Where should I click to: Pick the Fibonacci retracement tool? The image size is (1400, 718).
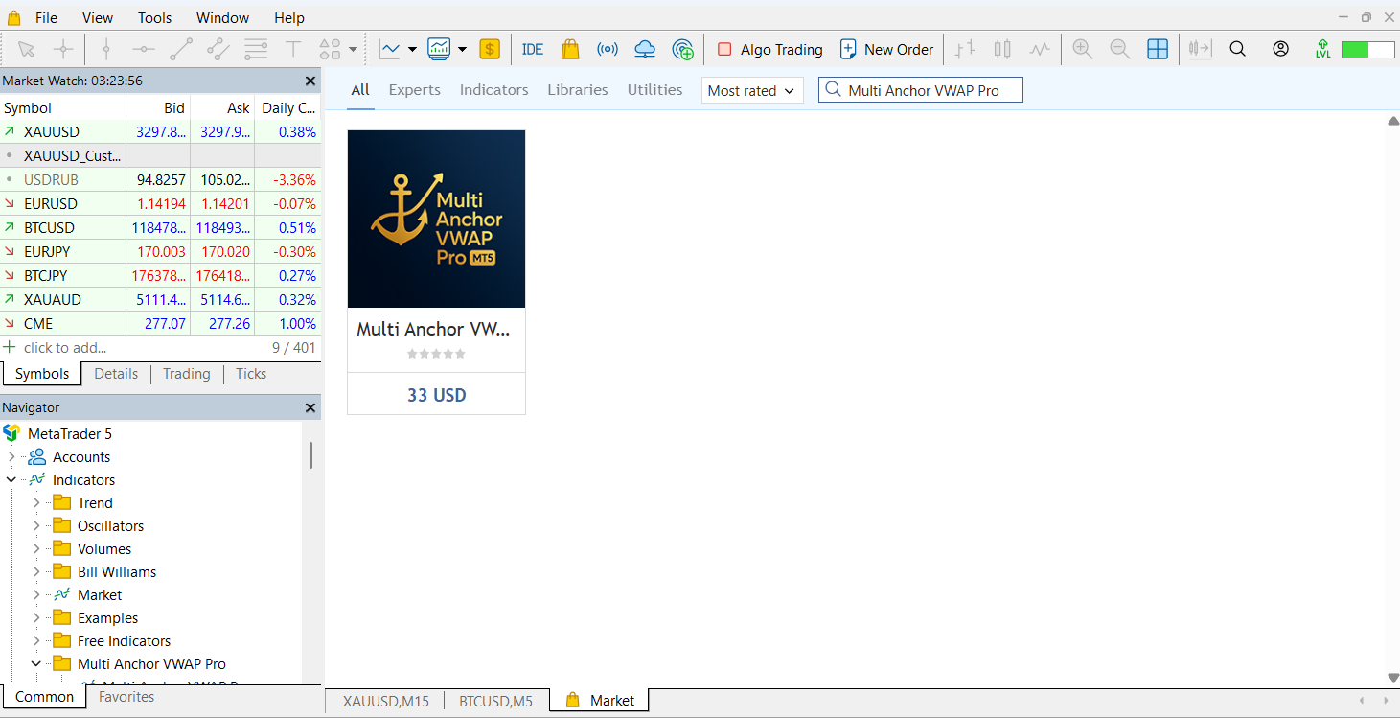(256, 49)
